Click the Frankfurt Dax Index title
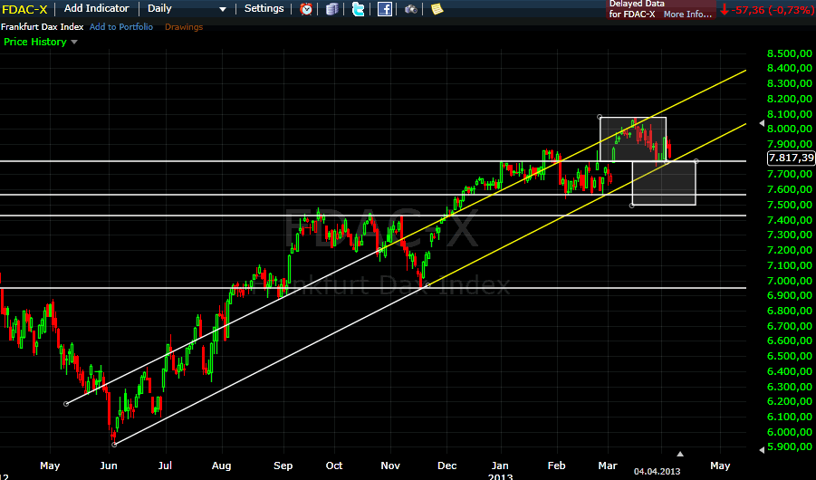Screen dimensions: 816x480 click(43, 26)
